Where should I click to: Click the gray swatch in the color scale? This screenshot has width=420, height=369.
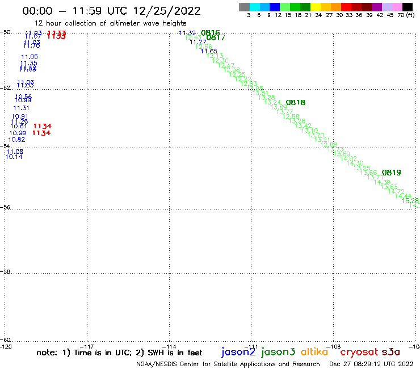pos(245,7)
